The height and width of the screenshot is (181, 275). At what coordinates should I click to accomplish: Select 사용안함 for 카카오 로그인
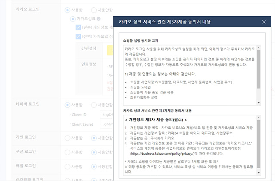[94, 10]
